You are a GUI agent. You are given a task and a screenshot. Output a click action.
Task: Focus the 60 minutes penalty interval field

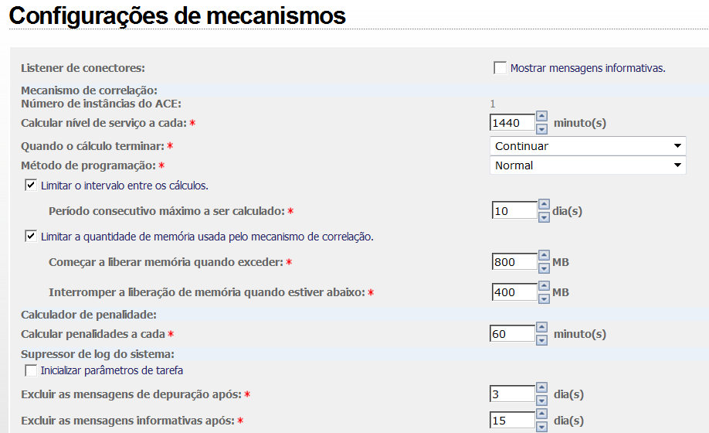pos(513,334)
